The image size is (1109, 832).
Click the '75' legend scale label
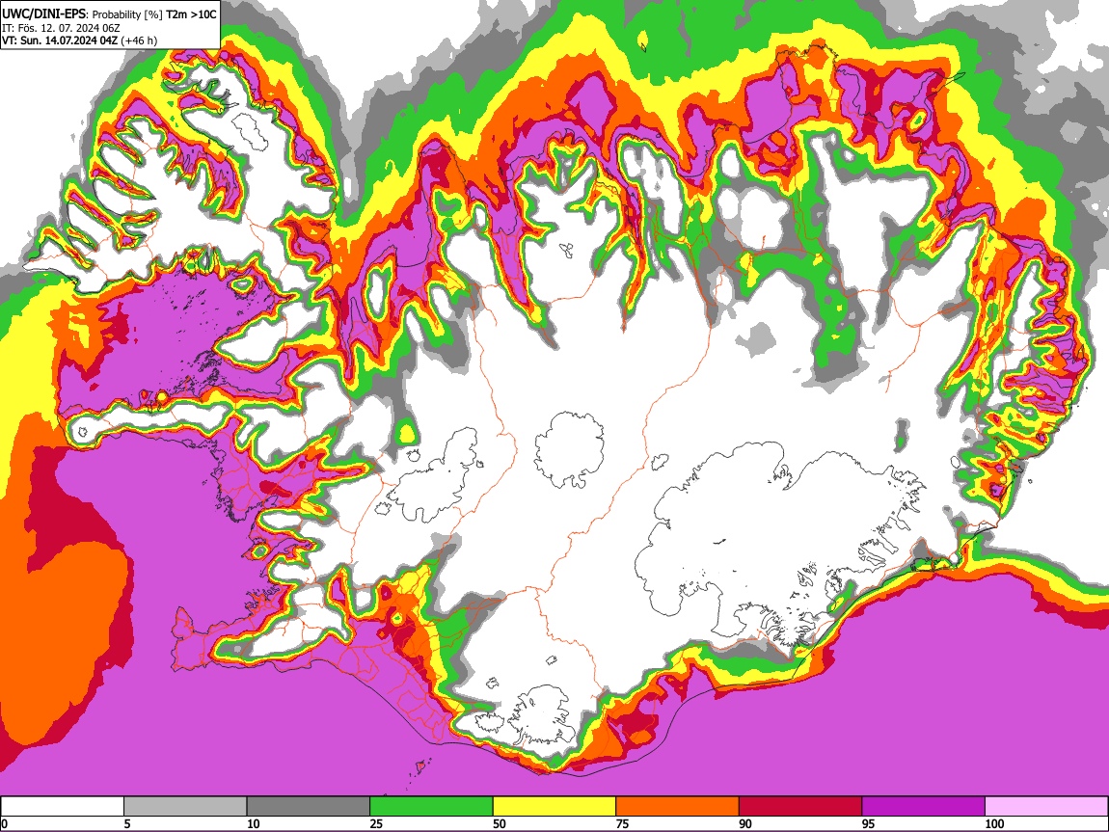point(622,823)
